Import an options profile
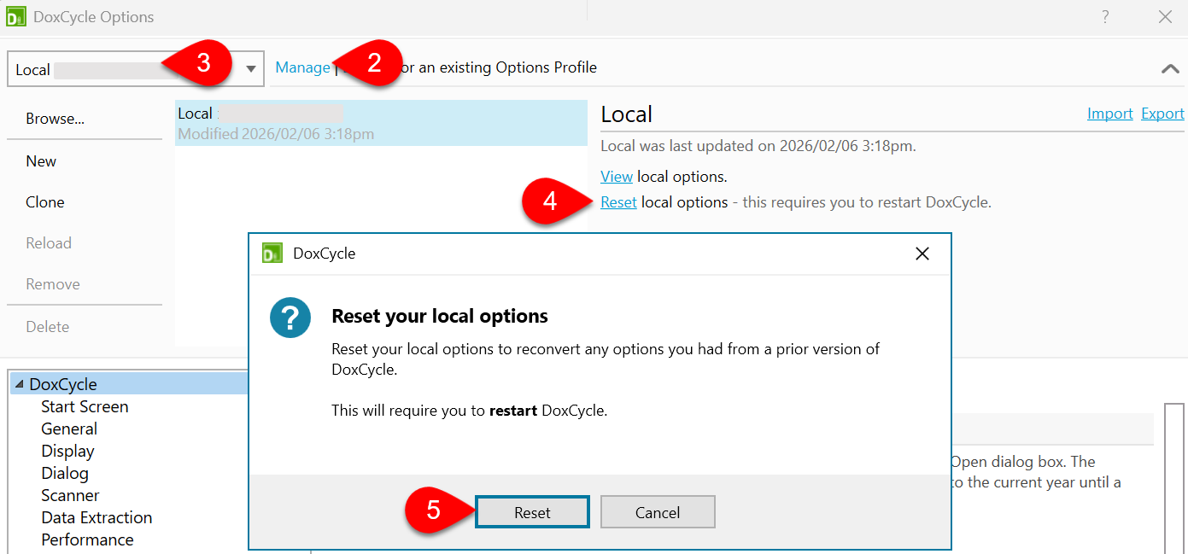Viewport: 1188px width, 554px height. pos(1109,113)
